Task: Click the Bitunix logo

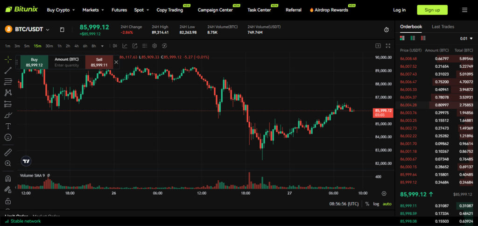Action: pyautogui.click(x=21, y=9)
